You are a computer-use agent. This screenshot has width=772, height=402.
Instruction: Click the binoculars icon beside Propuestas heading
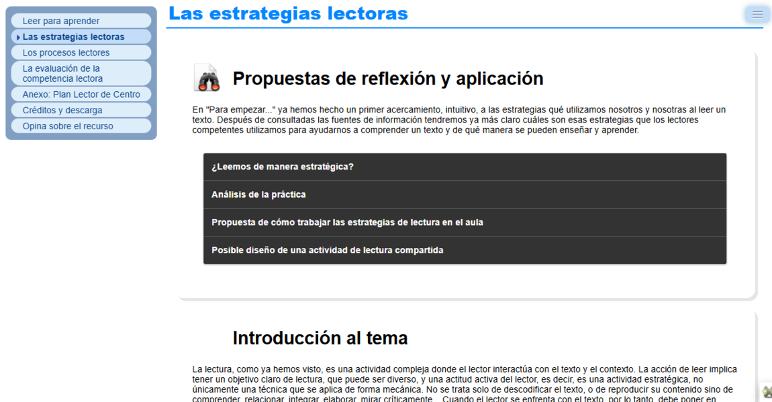tap(207, 78)
